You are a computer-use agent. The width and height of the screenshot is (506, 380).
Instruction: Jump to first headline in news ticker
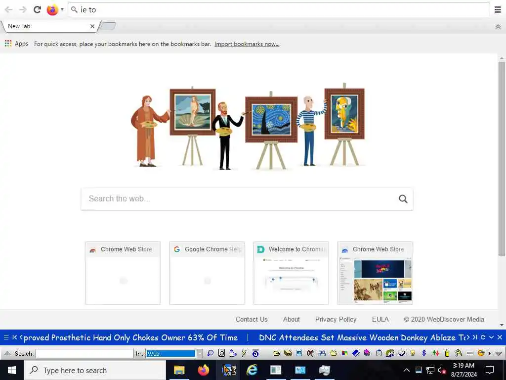14,337
